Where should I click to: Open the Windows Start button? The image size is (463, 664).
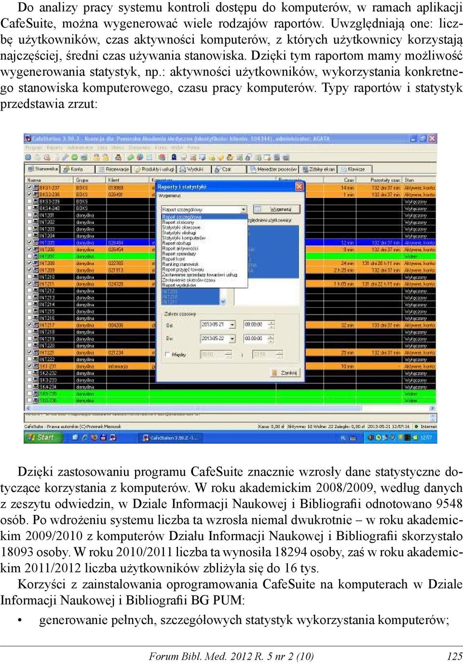point(43,437)
